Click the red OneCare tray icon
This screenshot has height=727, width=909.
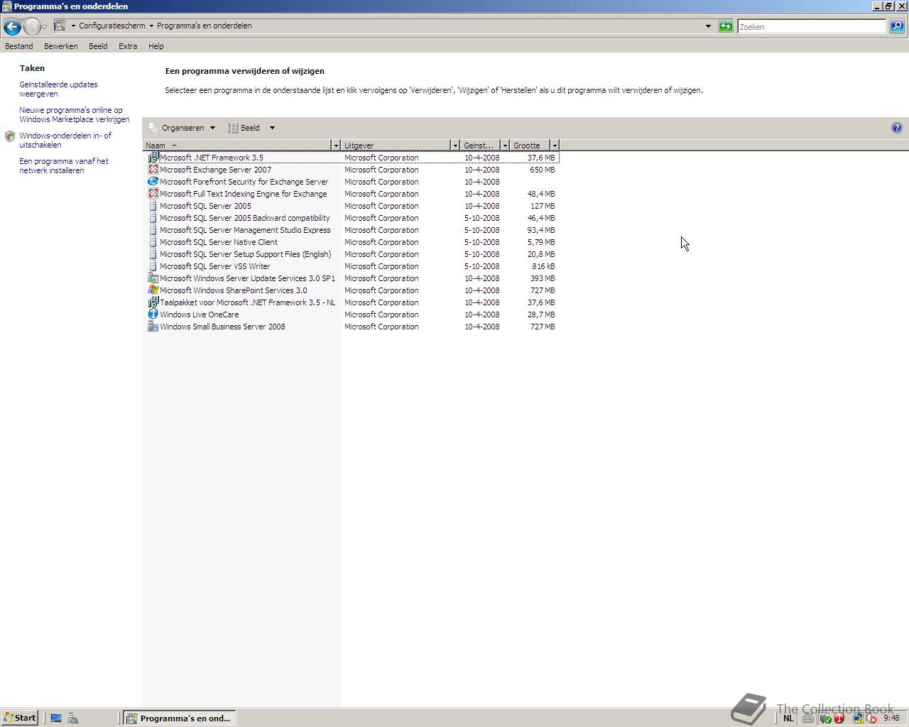[839, 718]
